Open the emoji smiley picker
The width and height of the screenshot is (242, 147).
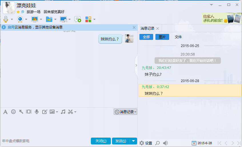tap(13, 112)
